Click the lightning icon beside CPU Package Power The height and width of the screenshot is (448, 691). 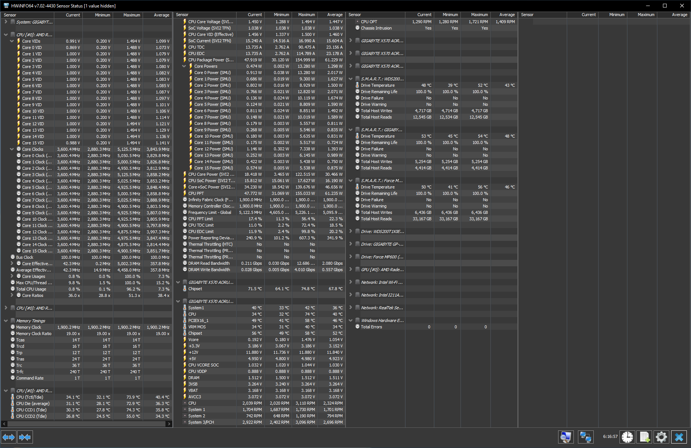pos(185,60)
